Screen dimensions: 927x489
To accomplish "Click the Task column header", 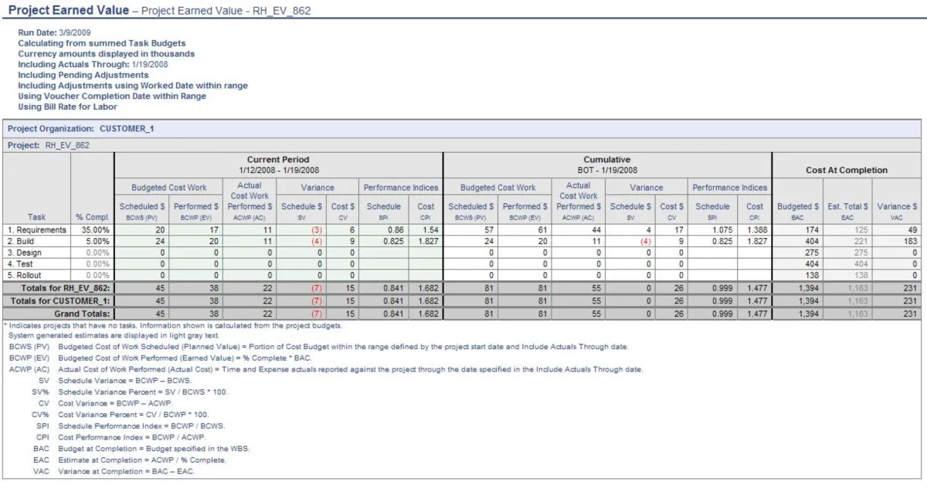I will (36, 217).
